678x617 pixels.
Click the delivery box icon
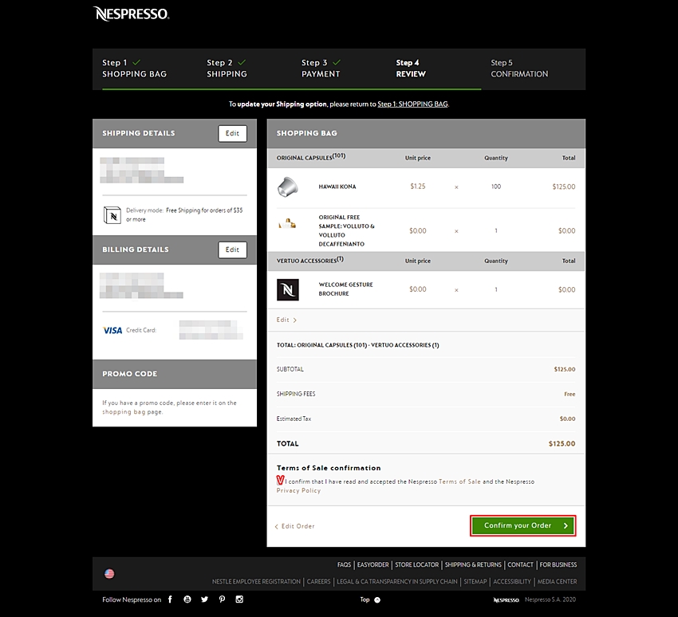pos(112,214)
